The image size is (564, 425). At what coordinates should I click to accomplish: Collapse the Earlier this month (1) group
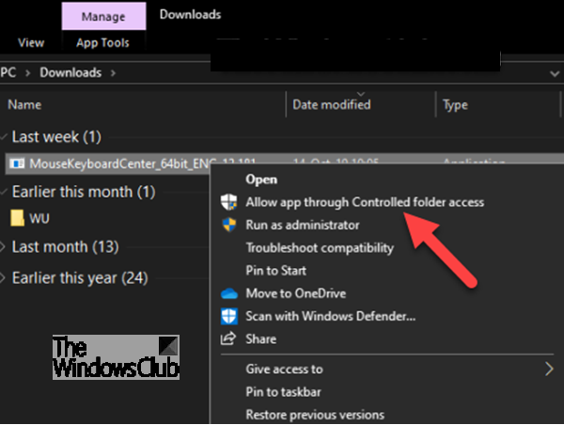4,192
